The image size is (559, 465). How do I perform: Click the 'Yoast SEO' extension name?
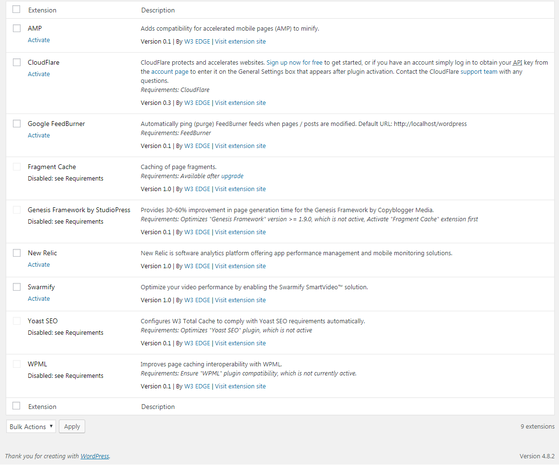[43, 321]
